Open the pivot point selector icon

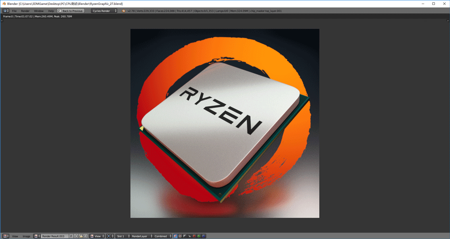[x=109, y=236]
